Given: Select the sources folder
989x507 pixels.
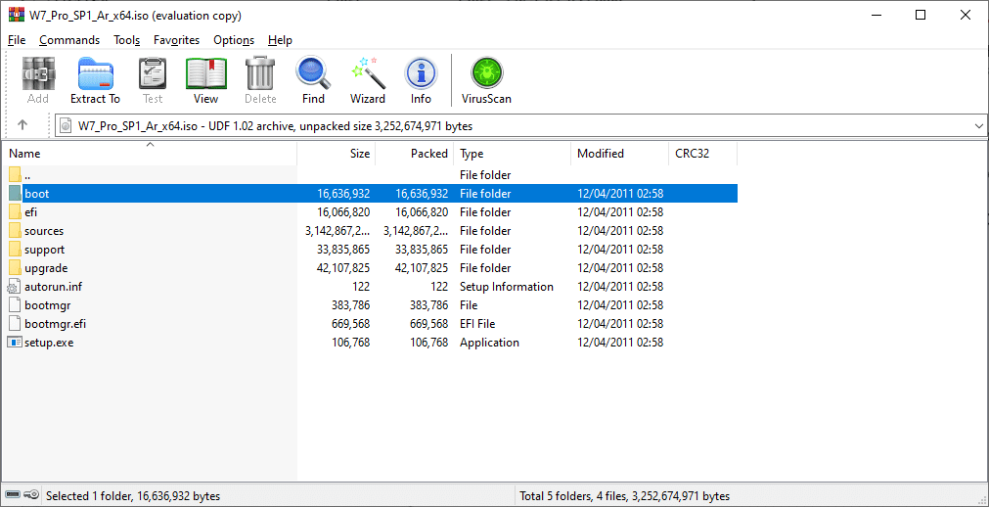Looking at the screenshot, I should [x=44, y=231].
